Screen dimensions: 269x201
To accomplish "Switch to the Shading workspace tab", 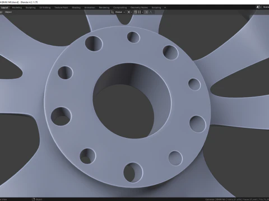I will (76, 8).
